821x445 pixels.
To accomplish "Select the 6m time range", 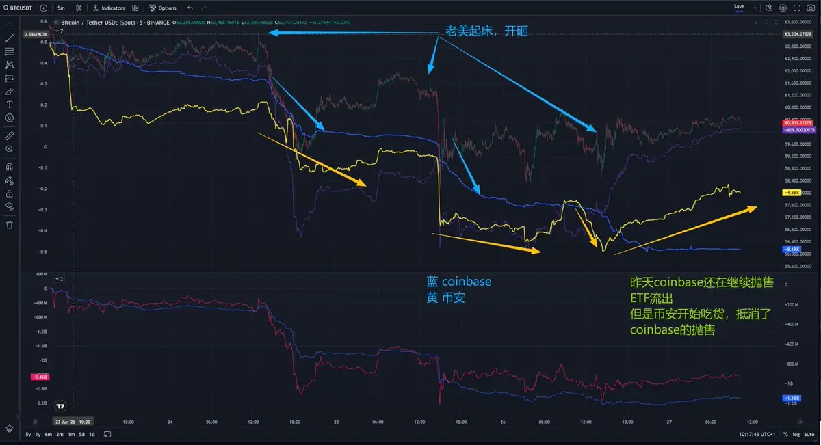I will pos(49,435).
